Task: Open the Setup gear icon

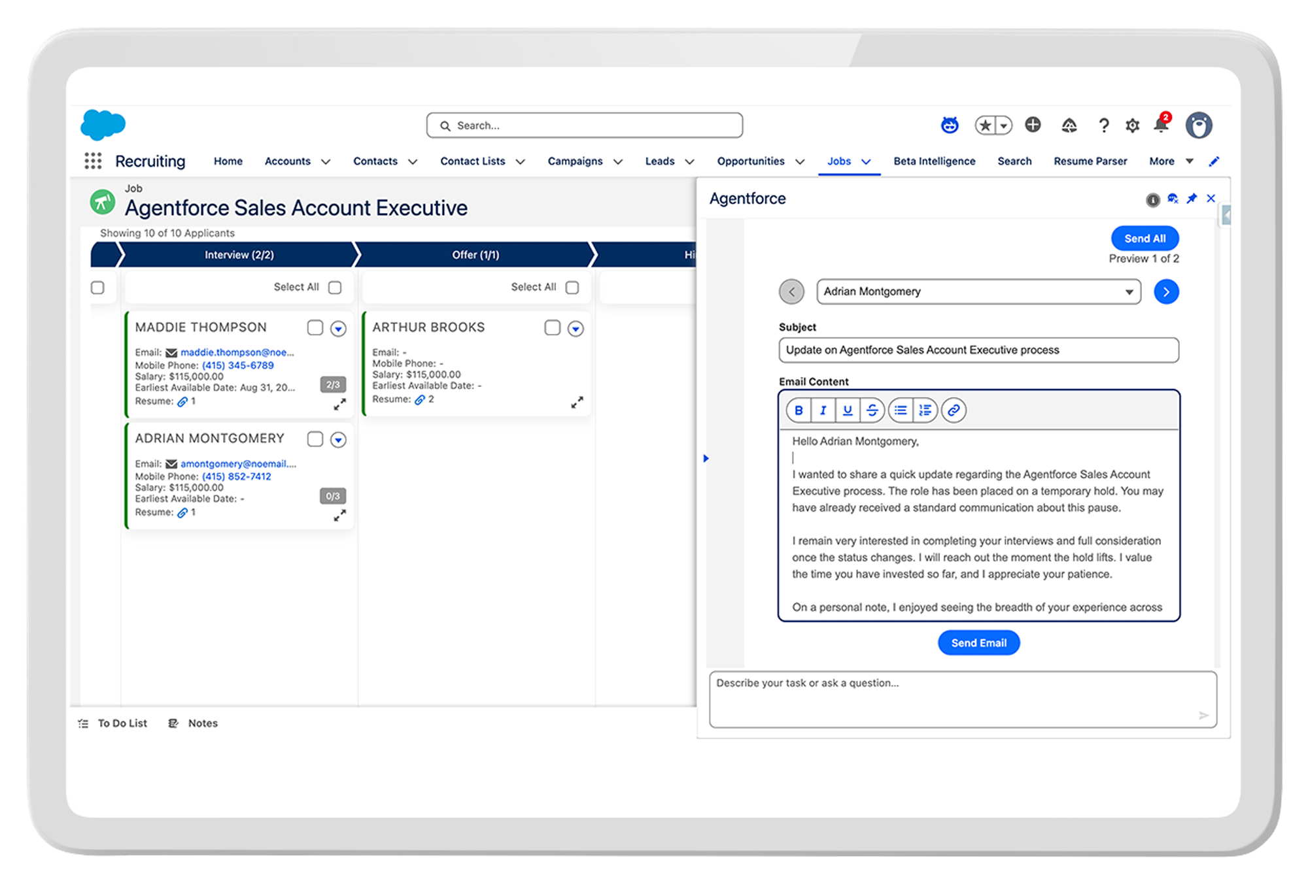Action: point(1132,125)
